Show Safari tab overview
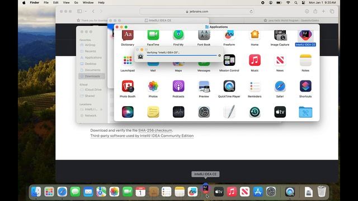The height and width of the screenshot is (201, 358). pos(332,11)
